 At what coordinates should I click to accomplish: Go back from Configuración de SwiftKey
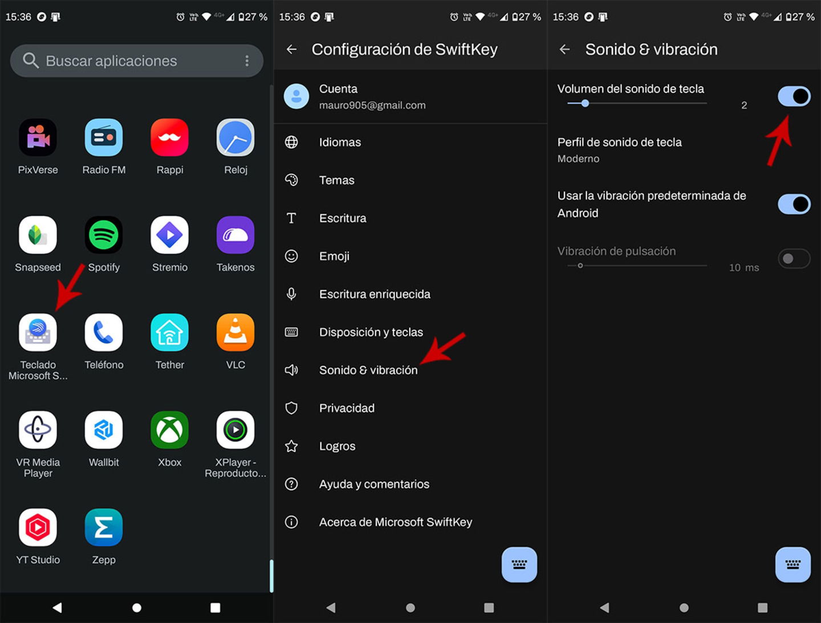(x=291, y=50)
